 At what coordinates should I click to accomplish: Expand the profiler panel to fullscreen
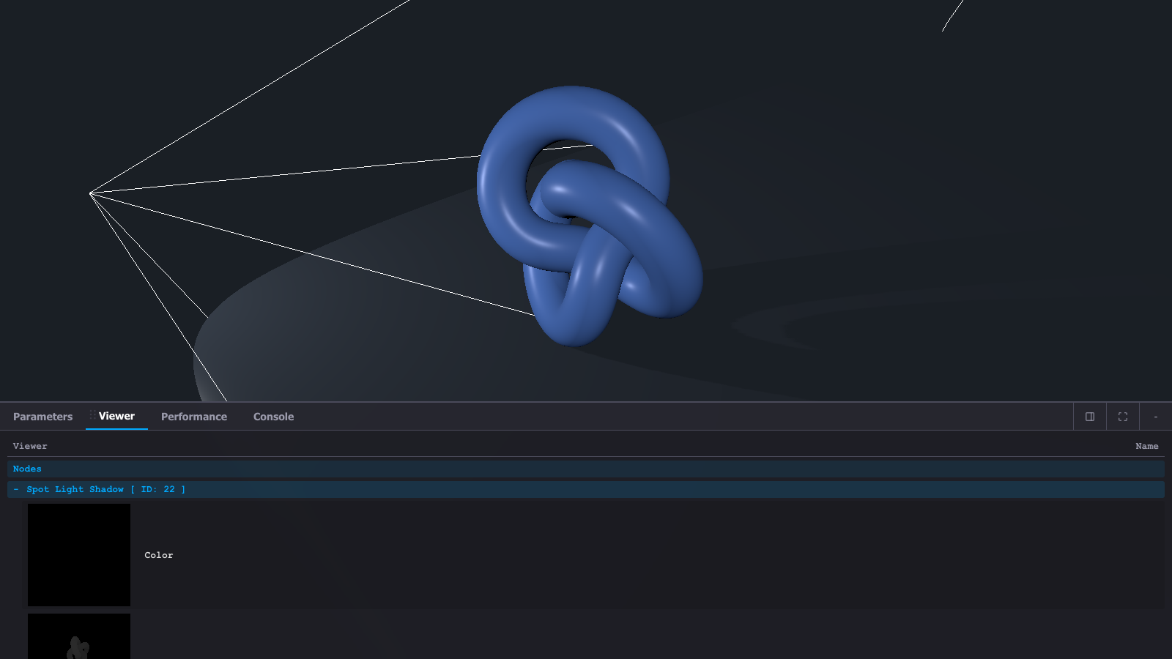click(x=1123, y=417)
